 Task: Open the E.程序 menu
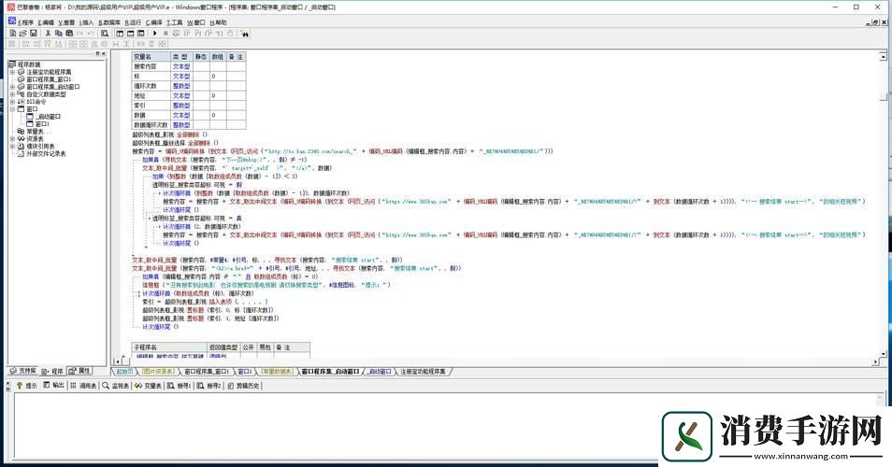coord(25,22)
